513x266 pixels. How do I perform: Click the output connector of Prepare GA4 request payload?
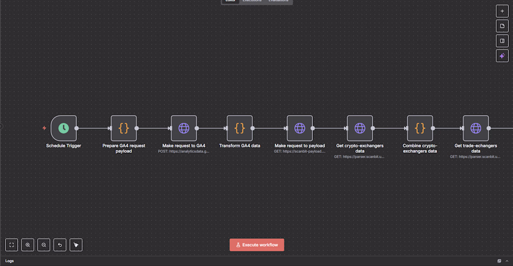tap(137, 128)
